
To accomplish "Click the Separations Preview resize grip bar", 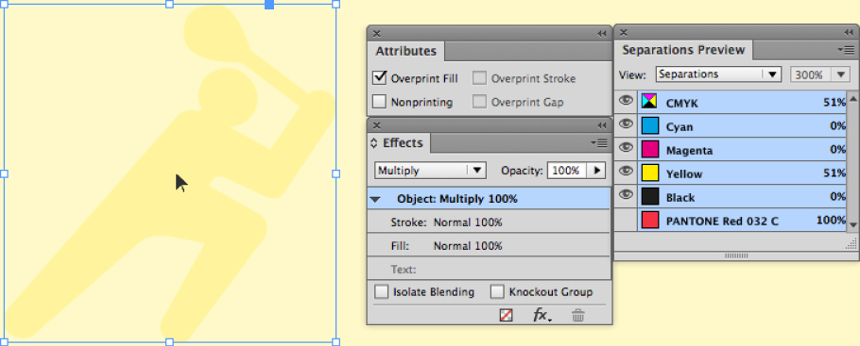I will click(x=736, y=255).
